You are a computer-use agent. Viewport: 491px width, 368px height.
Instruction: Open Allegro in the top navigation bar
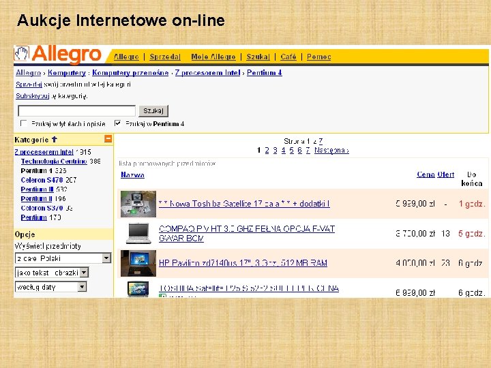(126, 57)
